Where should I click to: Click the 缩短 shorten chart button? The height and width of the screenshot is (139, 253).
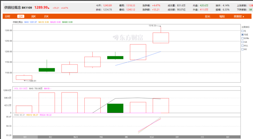pyautogui.click(x=222, y=16)
